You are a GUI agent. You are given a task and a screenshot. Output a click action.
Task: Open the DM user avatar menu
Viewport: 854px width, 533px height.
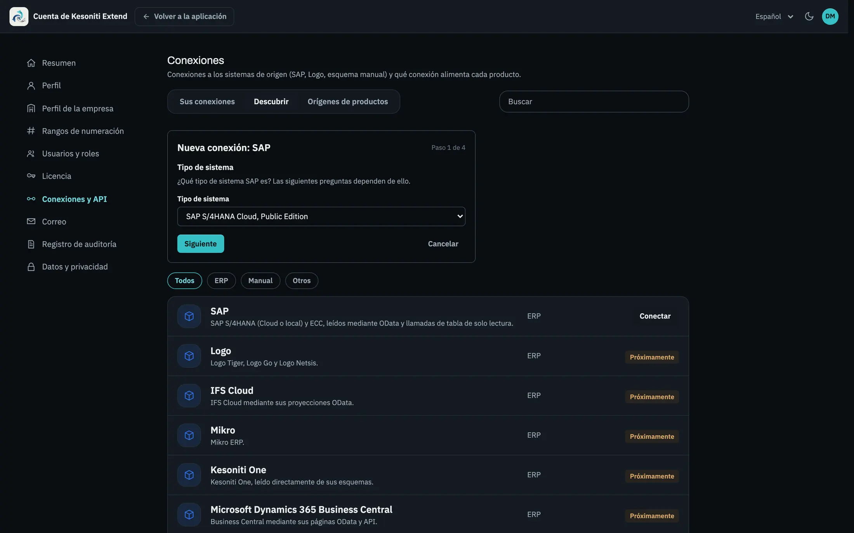(830, 16)
